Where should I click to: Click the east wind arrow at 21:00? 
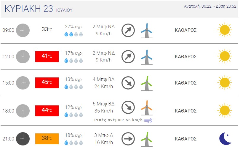(x=128, y=139)
